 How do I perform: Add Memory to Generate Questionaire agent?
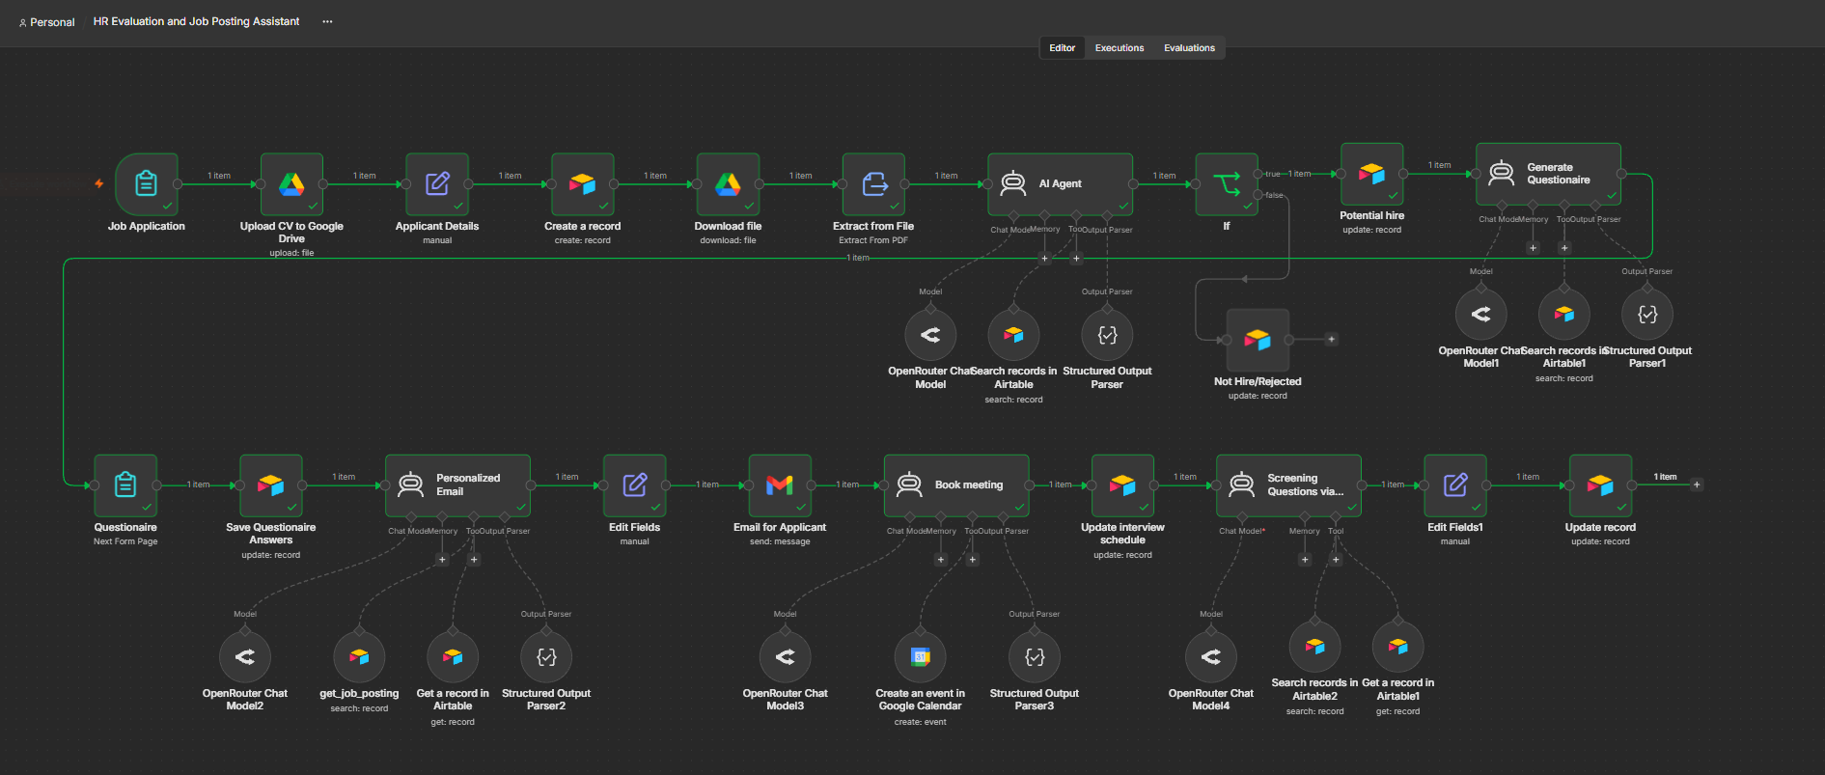[1533, 248]
